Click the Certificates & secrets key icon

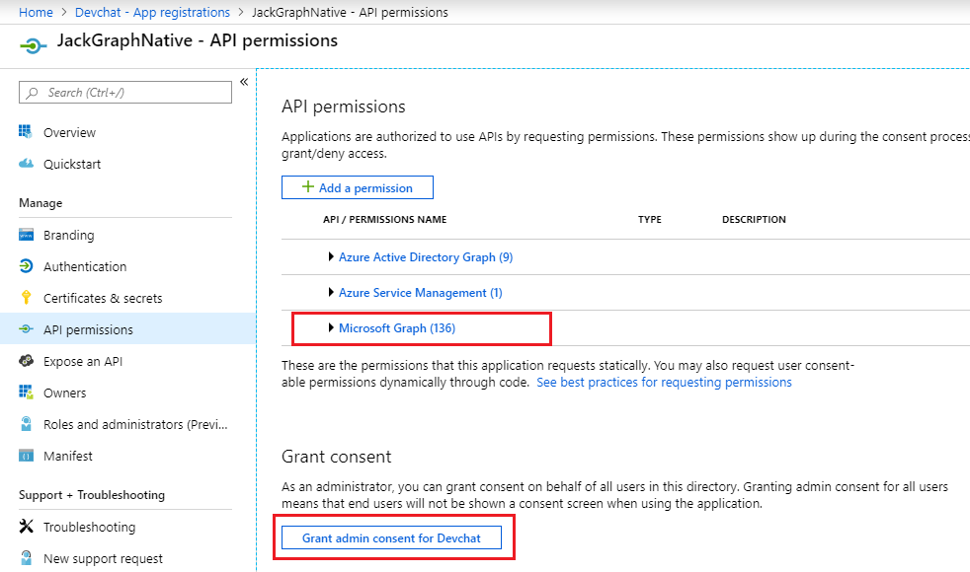point(26,298)
